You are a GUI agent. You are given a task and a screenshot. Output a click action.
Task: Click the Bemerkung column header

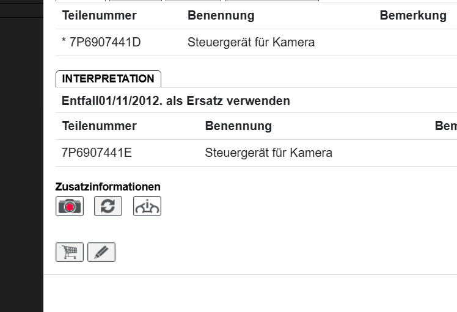tap(413, 15)
